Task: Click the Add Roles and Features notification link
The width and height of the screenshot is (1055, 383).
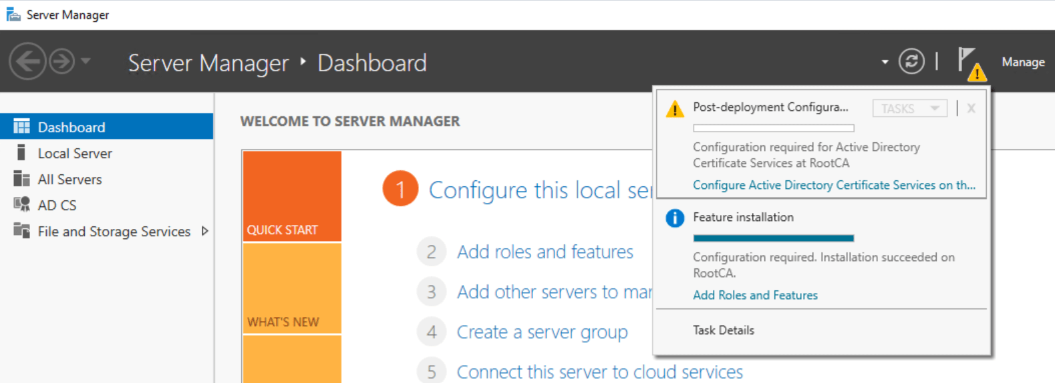Action: tap(755, 295)
